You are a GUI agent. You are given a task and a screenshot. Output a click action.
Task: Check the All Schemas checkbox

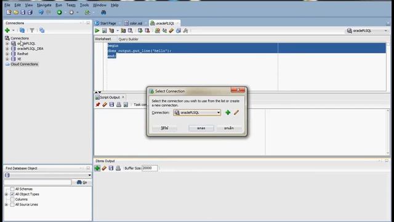point(12,189)
